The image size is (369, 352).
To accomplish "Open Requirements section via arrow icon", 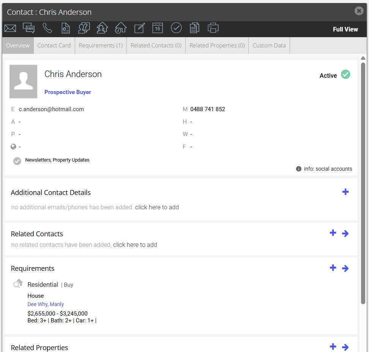I will tap(345, 268).
